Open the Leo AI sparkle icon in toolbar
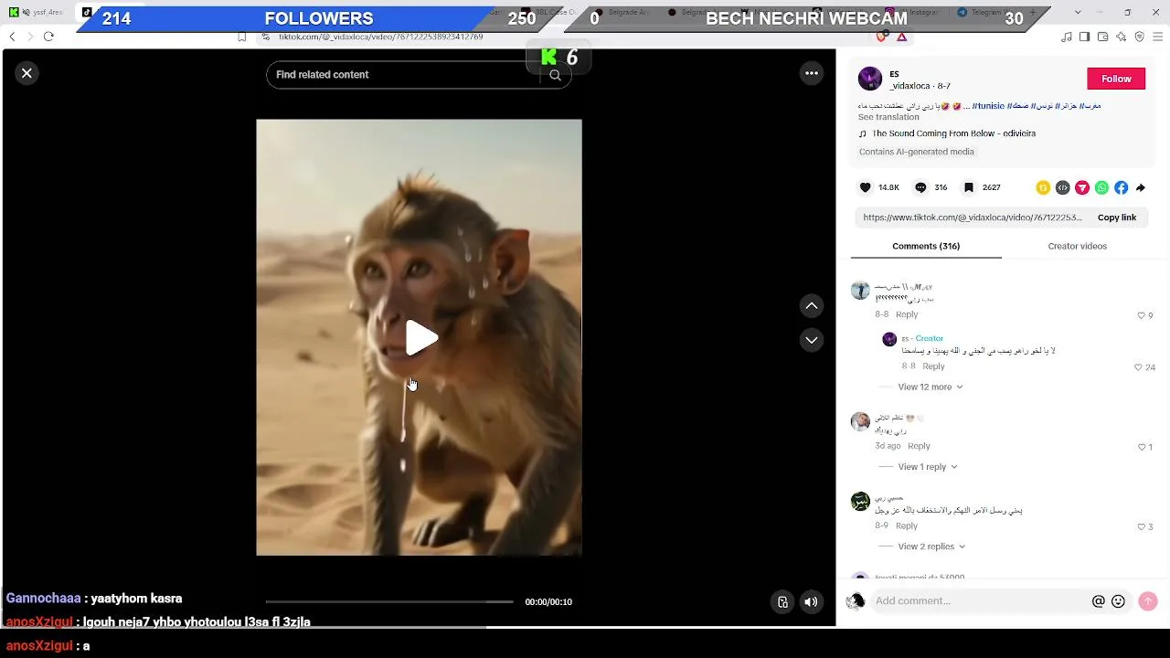This screenshot has width=1170, height=658. point(1122,37)
